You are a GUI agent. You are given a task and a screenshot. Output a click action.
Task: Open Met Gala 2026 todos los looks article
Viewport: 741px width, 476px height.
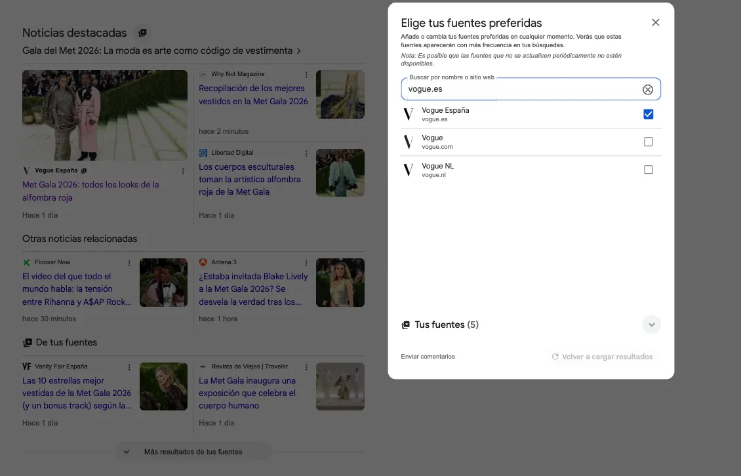[x=90, y=191]
